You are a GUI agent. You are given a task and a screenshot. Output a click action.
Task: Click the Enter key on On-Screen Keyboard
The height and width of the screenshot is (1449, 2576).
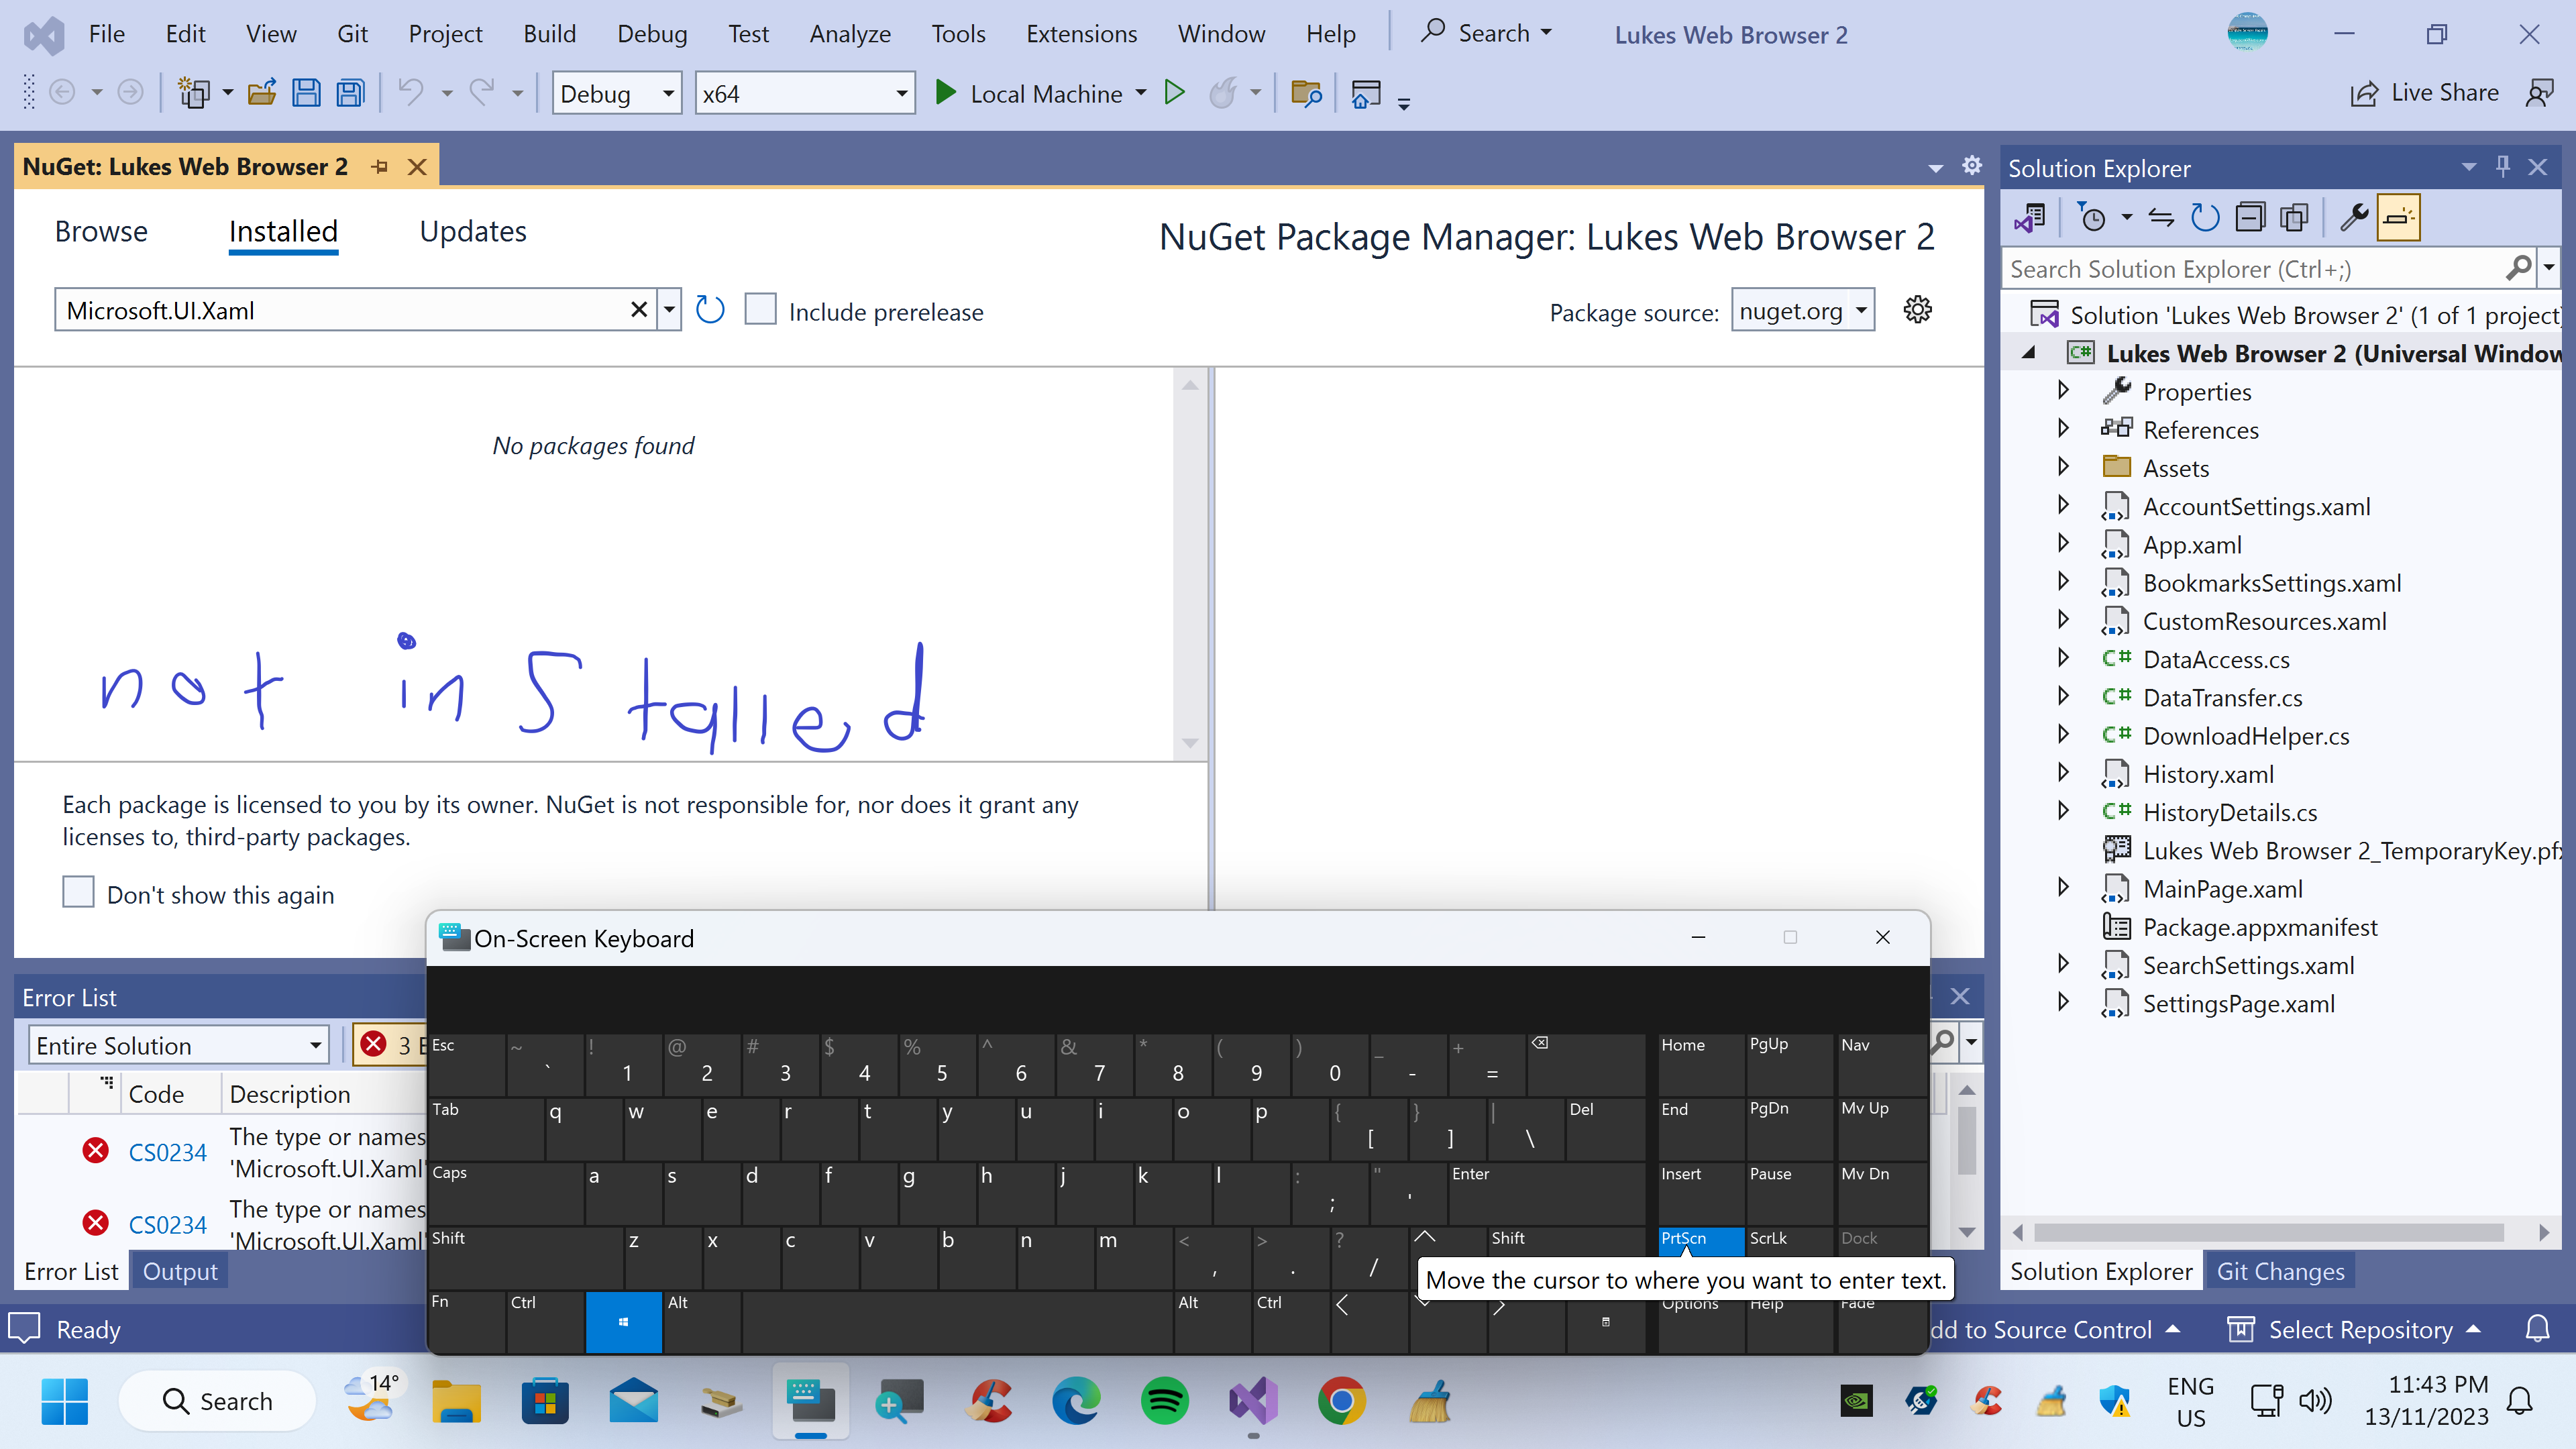(1546, 1193)
